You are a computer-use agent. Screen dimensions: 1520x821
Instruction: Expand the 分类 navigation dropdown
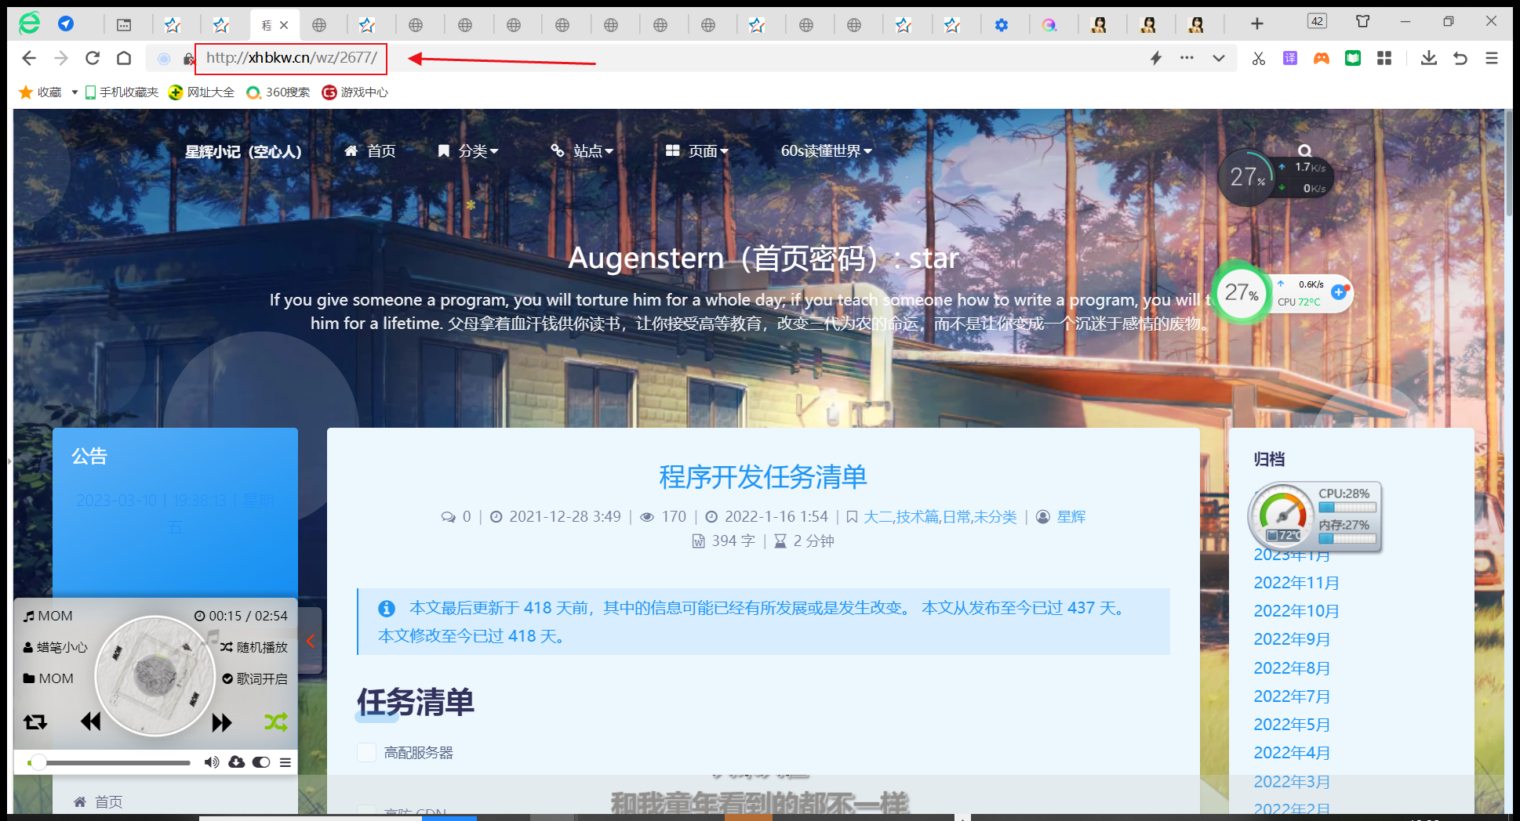pos(467,151)
